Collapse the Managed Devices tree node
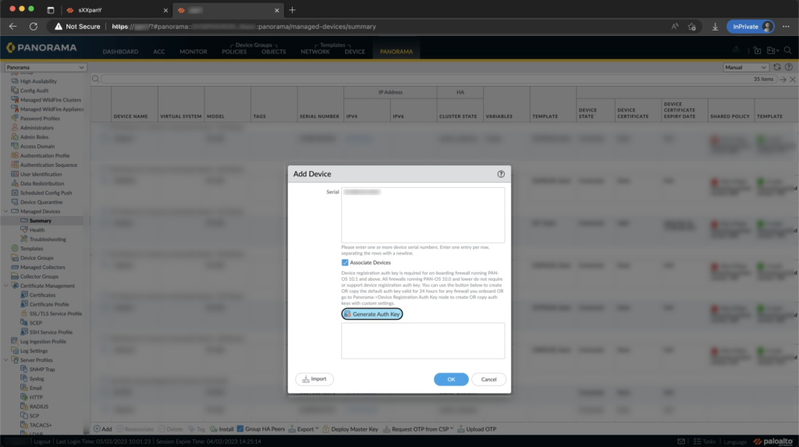799x447 pixels. pyautogui.click(x=5, y=211)
